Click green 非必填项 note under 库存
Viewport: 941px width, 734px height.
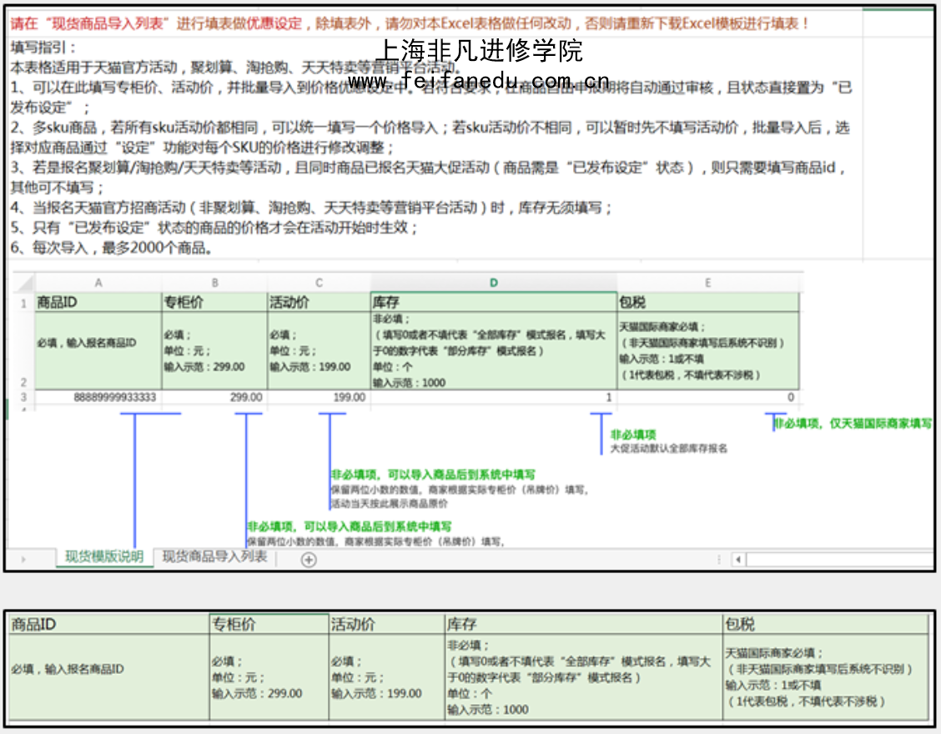(x=633, y=435)
